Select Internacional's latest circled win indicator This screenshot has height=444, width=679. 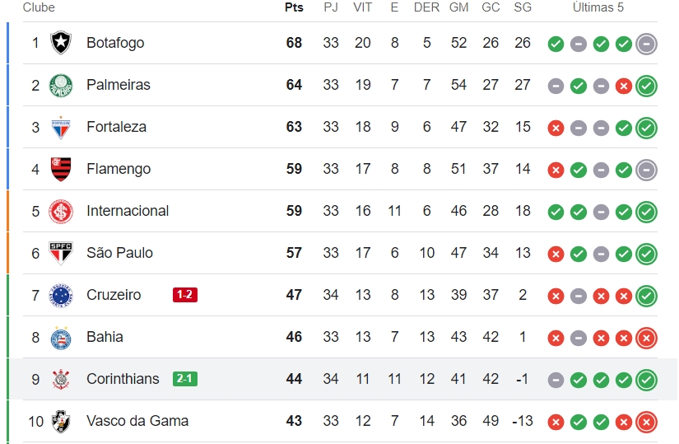tap(647, 212)
